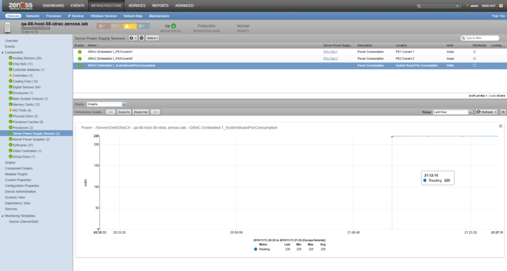Image resolution: width=507 pixels, height=271 pixels.
Task: Toggle Monitored checkbox for SystemBoardPwrConsumption row
Action: coord(474,66)
